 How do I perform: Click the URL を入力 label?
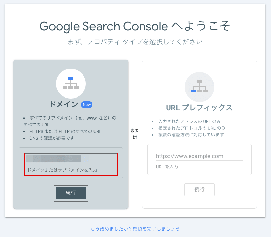[x=167, y=167]
